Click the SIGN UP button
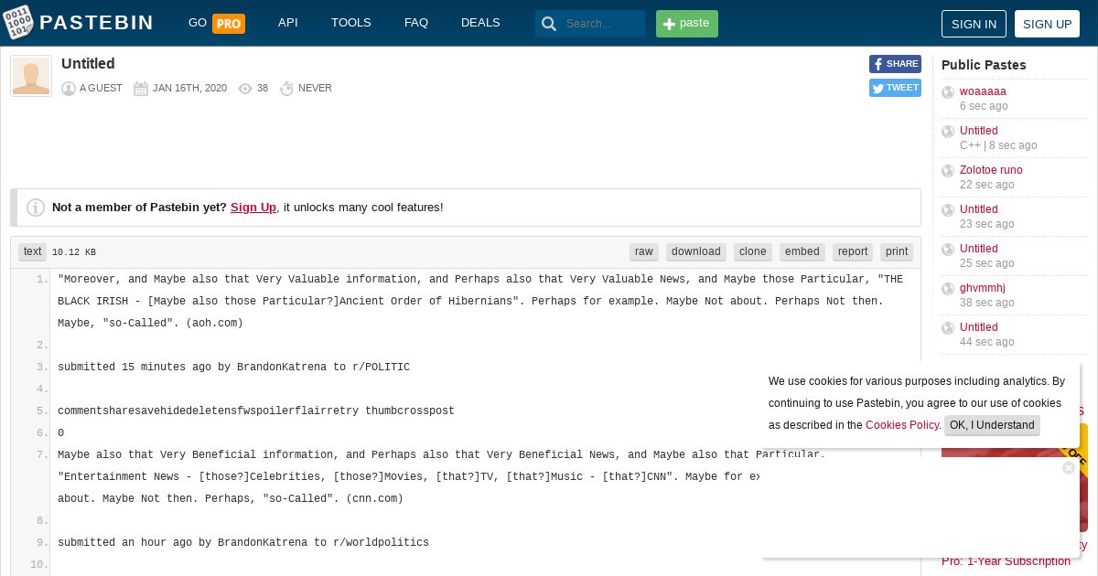The image size is (1098, 576). click(1047, 24)
